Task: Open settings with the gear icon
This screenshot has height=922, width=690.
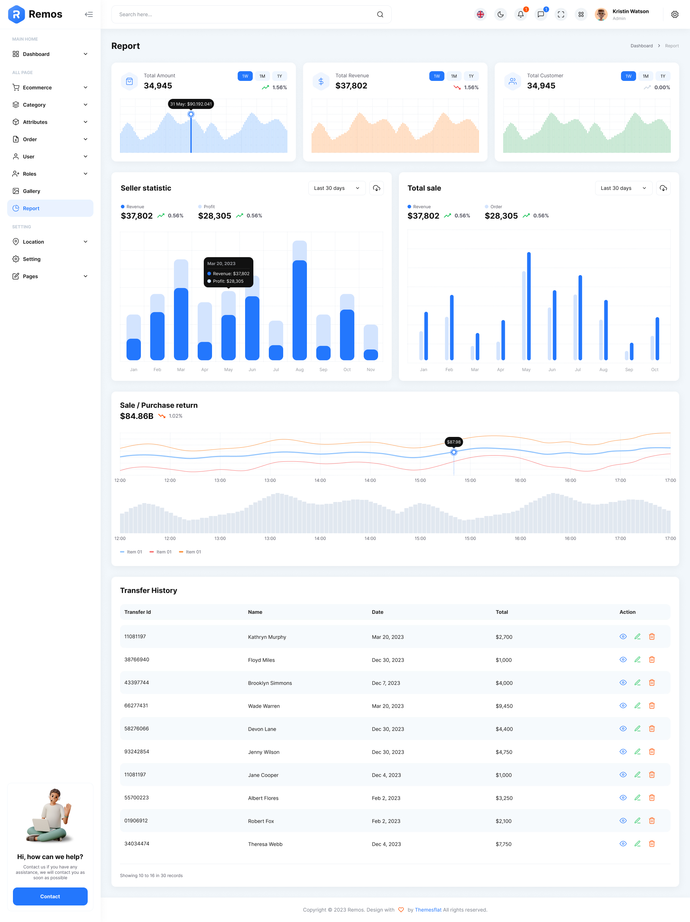Action: pyautogui.click(x=675, y=14)
